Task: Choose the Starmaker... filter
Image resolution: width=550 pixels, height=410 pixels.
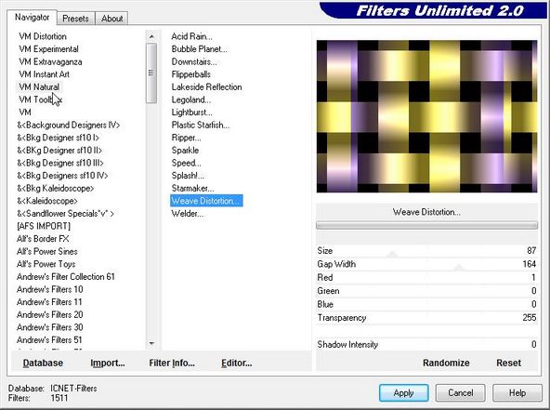Action: [x=192, y=188]
